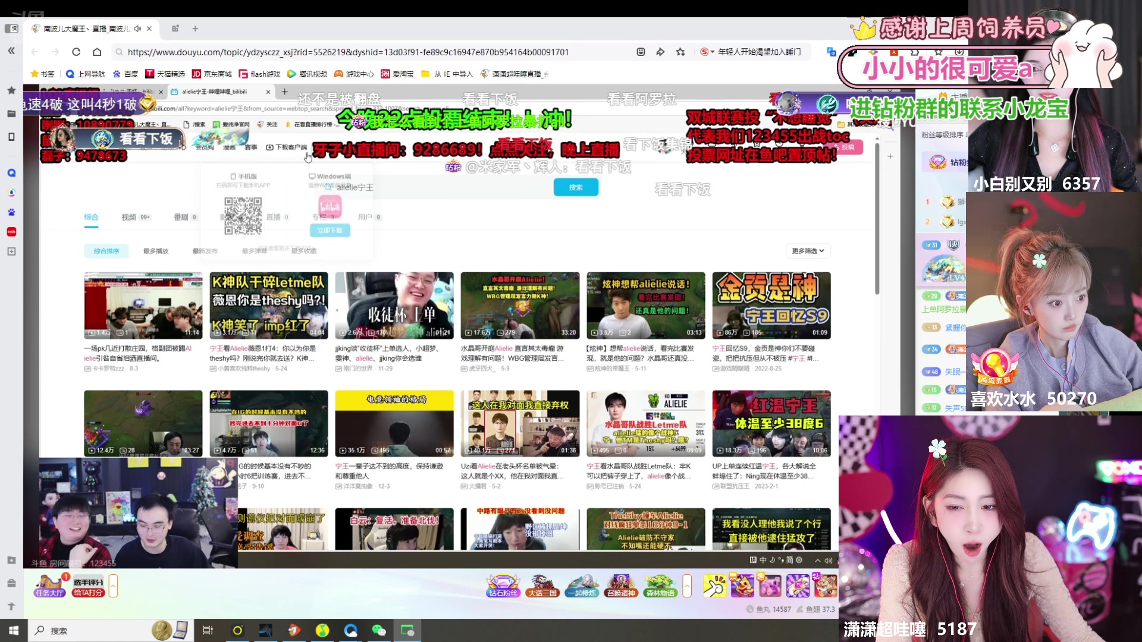
Task: Open the 百度 bookmark
Action: click(126, 74)
